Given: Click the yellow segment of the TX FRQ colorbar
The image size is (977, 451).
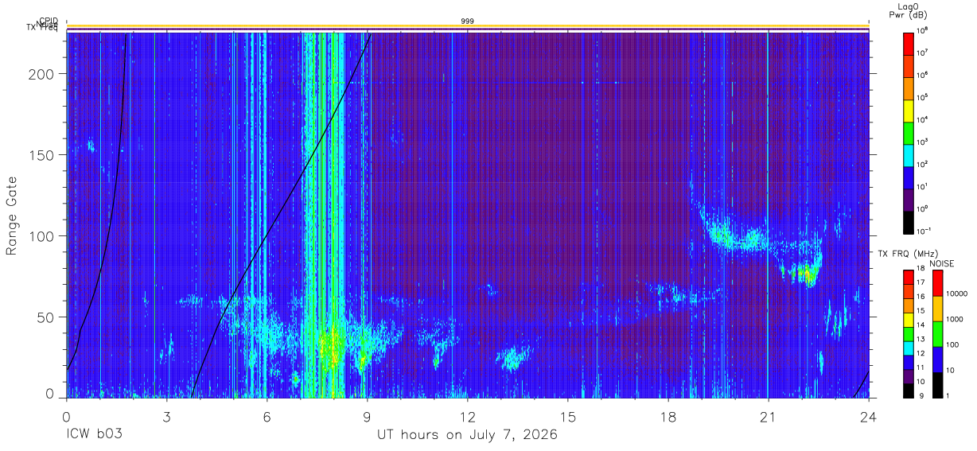Looking at the screenshot, I should [908, 320].
